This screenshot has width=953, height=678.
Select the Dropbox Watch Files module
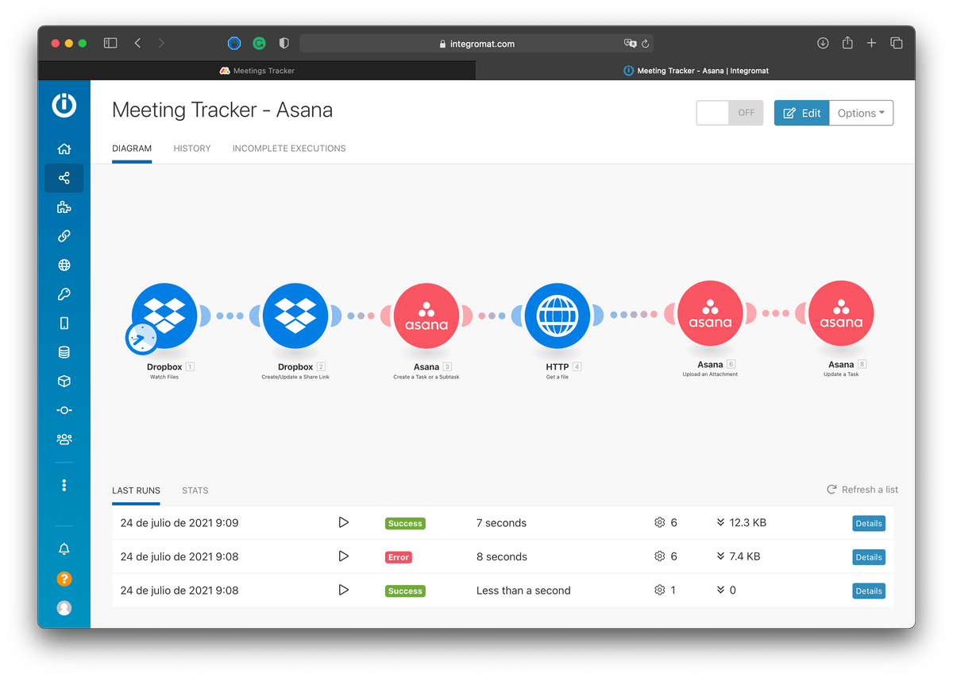pos(164,316)
